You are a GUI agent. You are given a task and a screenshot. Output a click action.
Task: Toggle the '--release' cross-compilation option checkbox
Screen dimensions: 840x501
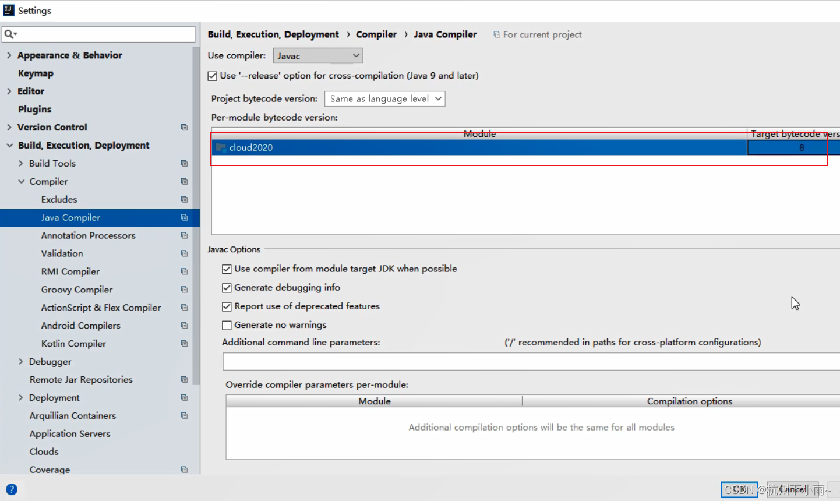pyautogui.click(x=213, y=76)
